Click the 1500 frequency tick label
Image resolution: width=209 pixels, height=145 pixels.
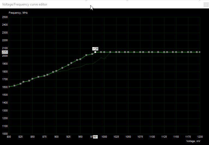(5, 95)
